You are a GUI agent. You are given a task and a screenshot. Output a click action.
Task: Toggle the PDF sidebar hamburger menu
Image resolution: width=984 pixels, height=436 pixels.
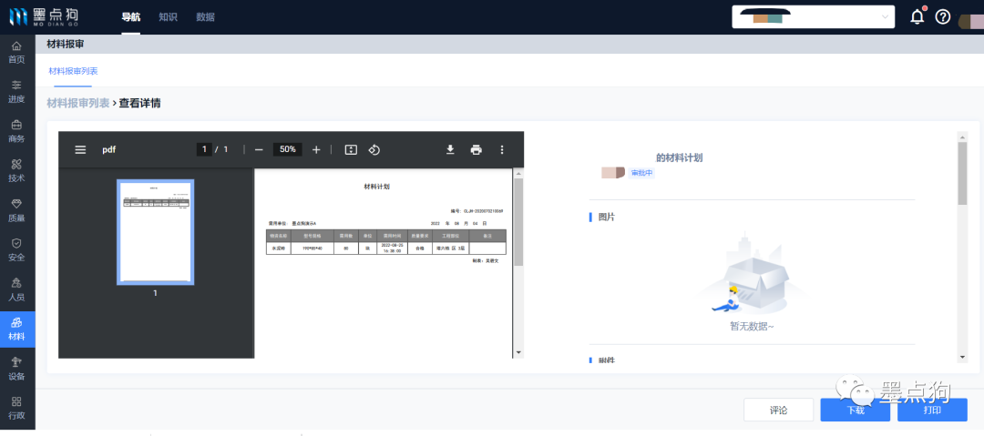click(80, 150)
